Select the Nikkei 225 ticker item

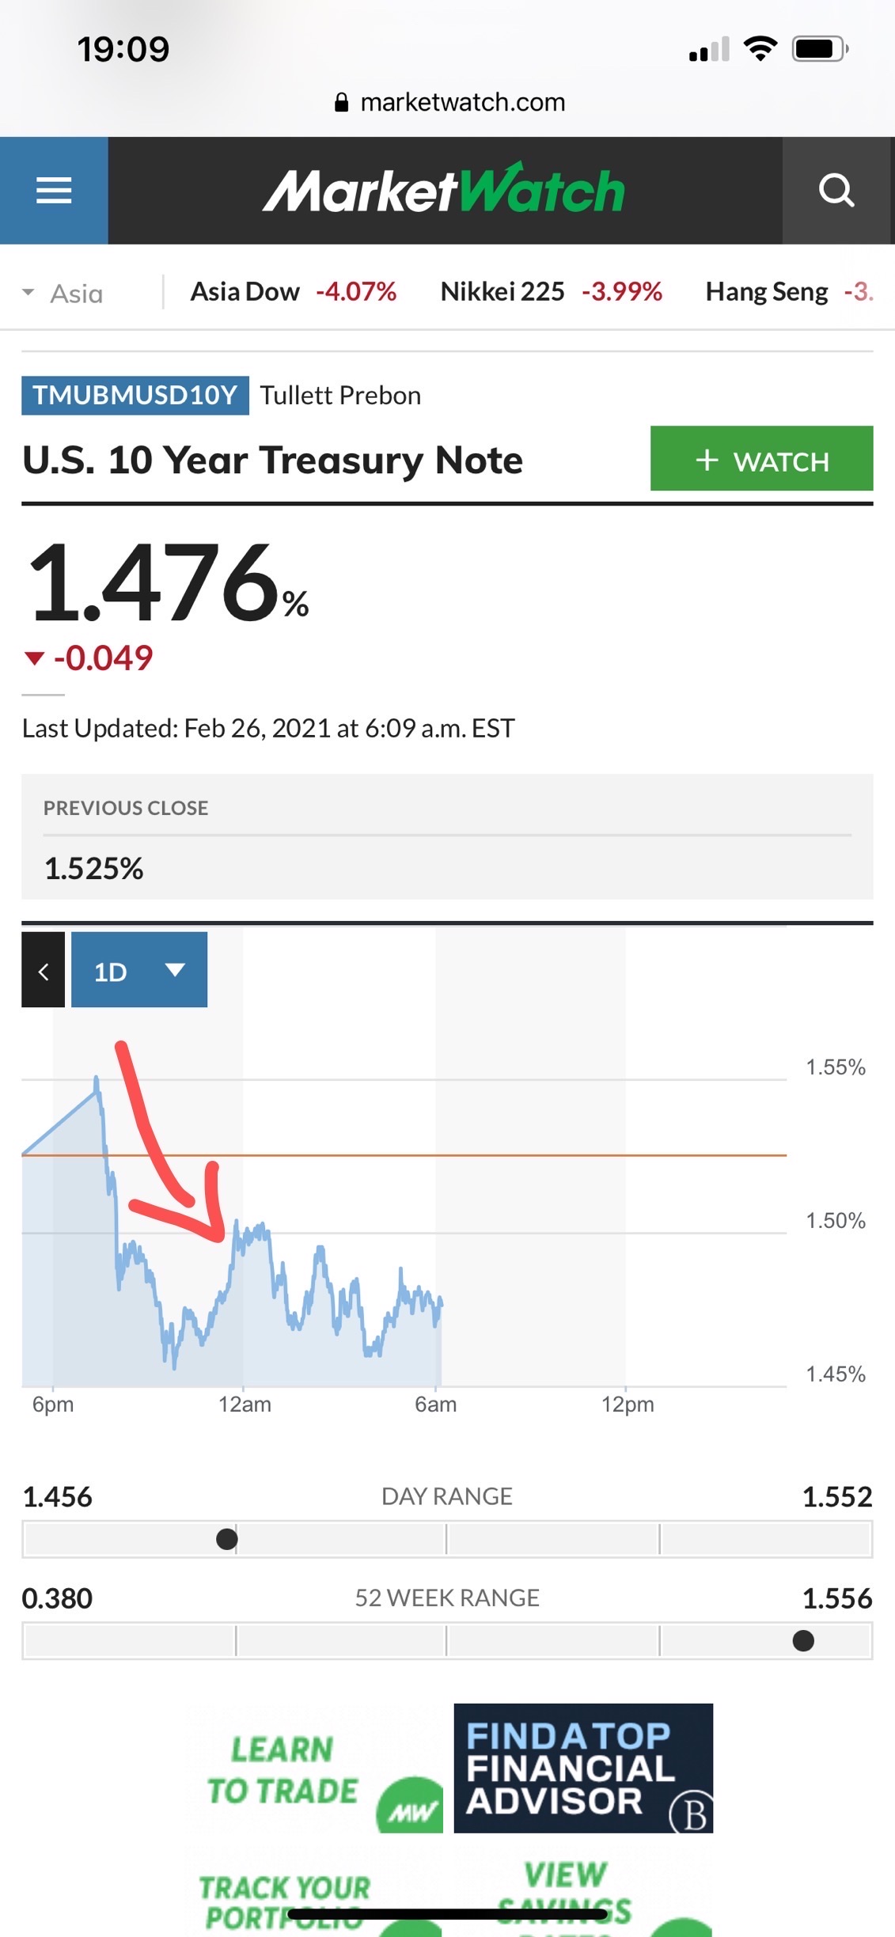(x=552, y=292)
